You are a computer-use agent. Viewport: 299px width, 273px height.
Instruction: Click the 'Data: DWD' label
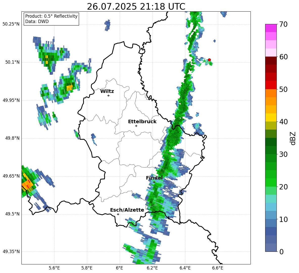(x=37, y=21)
